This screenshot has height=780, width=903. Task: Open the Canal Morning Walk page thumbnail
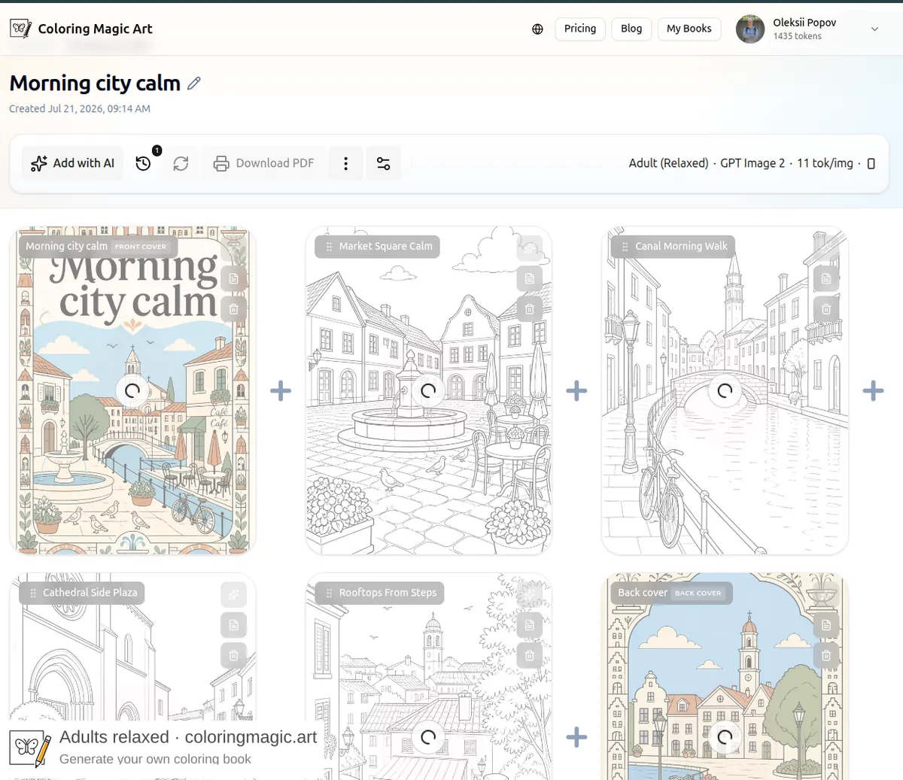pos(725,391)
